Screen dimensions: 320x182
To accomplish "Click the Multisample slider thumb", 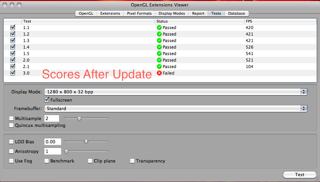I will tap(79, 119).
